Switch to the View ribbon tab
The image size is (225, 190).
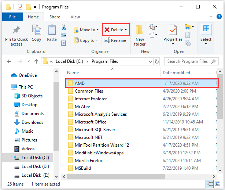[x=75, y=17]
